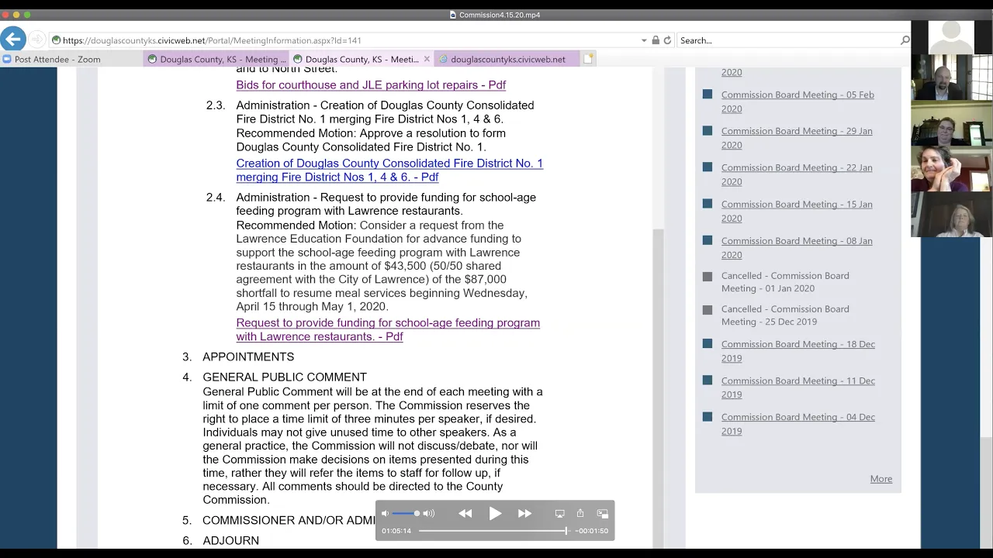Viewport: 993px width, 558px height.
Task: Open Commission Board Meeting - 29 Jan 2020
Action: tap(797, 138)
